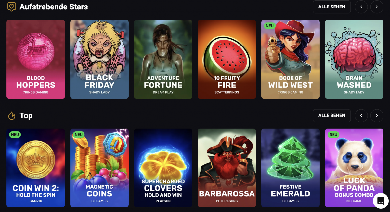Click the NEU badge on Book of Wild West

[270, 26]
